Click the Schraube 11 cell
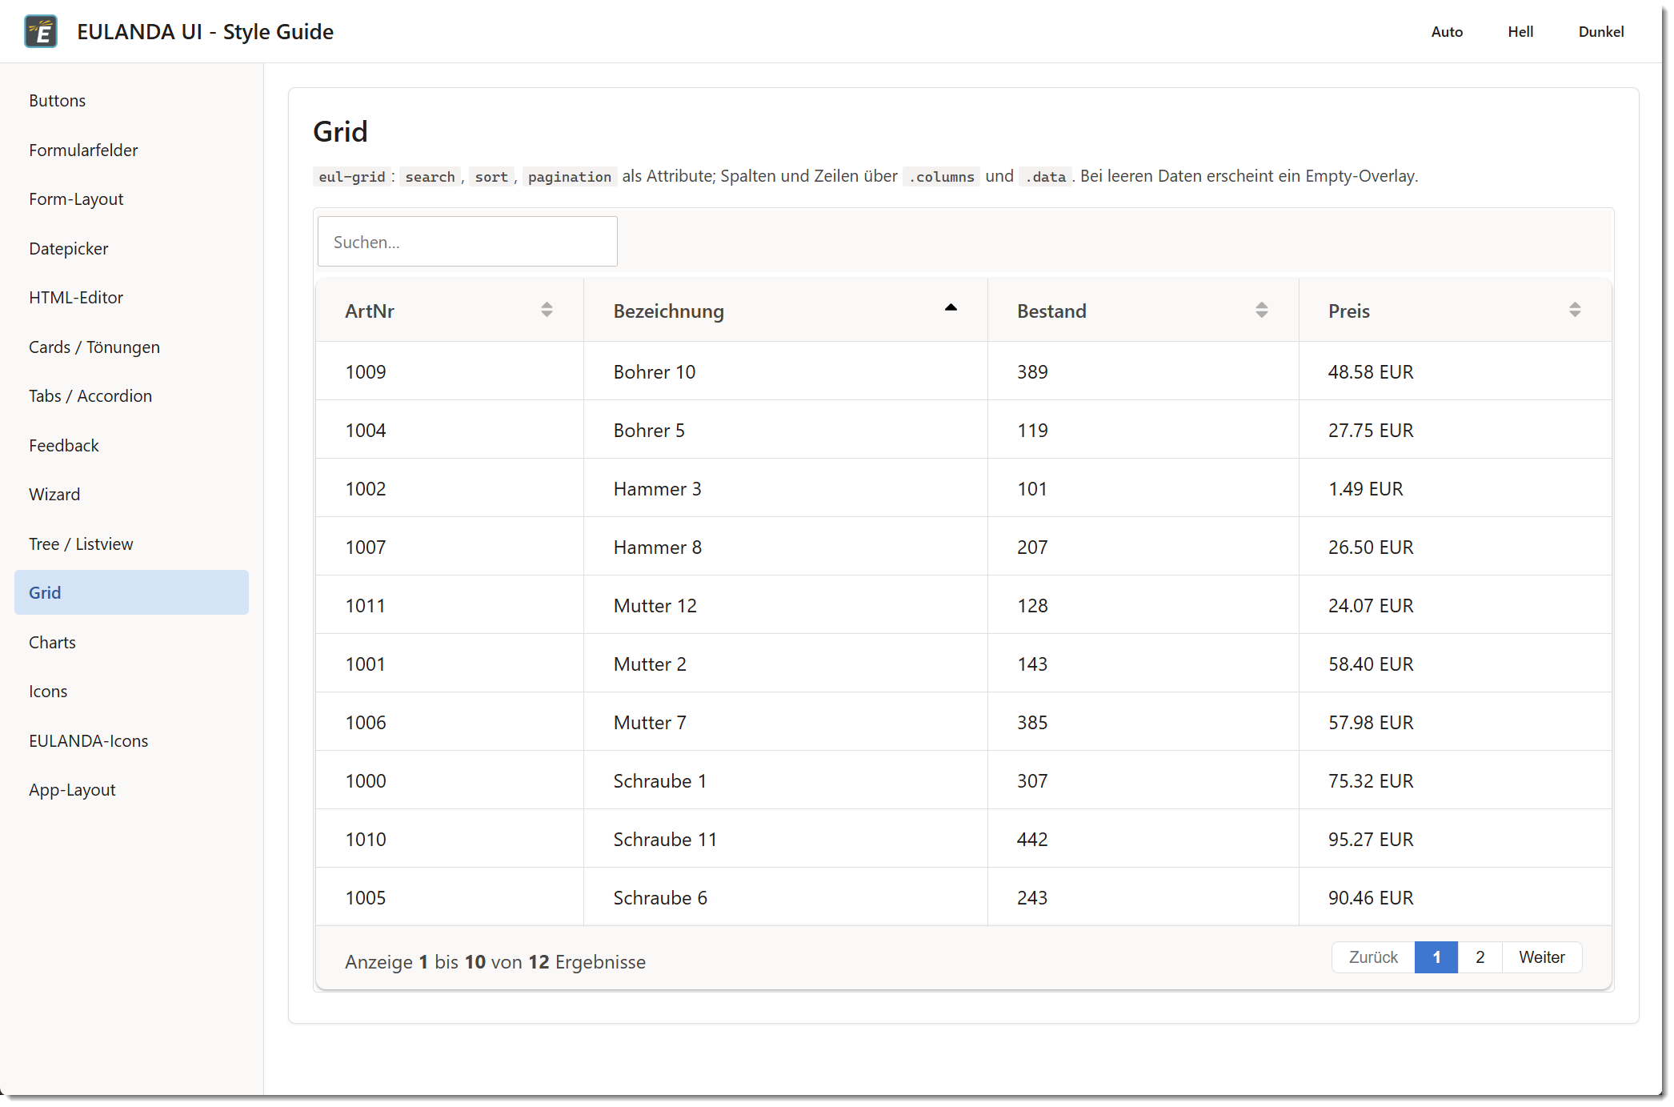Screen dimensions: 1674x1107 (x=786, y=839)
